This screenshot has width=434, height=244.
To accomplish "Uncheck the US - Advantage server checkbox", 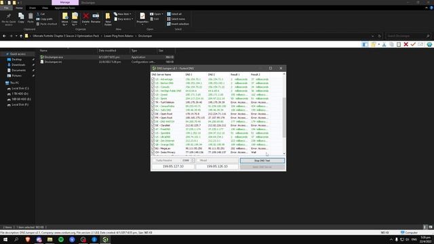I will tap(153, 79).
